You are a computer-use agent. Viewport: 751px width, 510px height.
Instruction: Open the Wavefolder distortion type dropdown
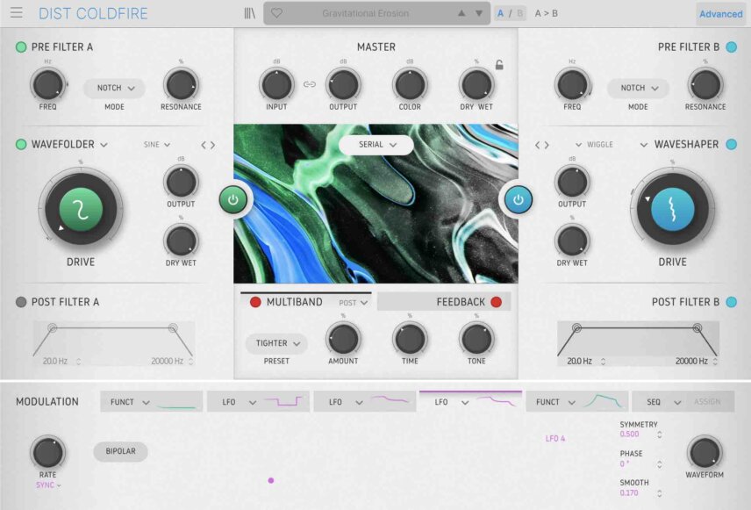(x=69, y=144)
